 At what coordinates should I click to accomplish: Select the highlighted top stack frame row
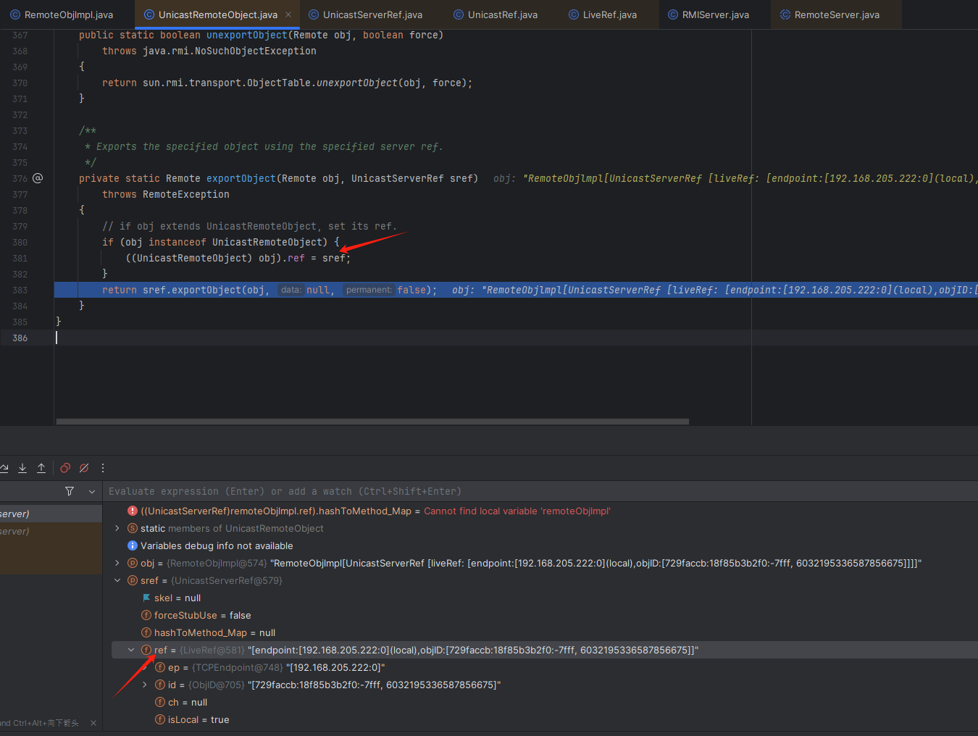coord(51,514)
